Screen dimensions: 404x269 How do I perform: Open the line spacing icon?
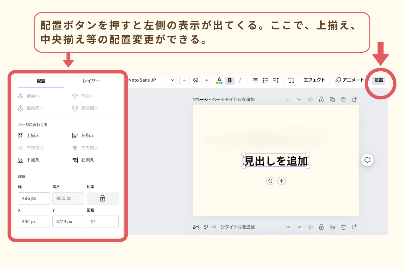click(276, 80)
